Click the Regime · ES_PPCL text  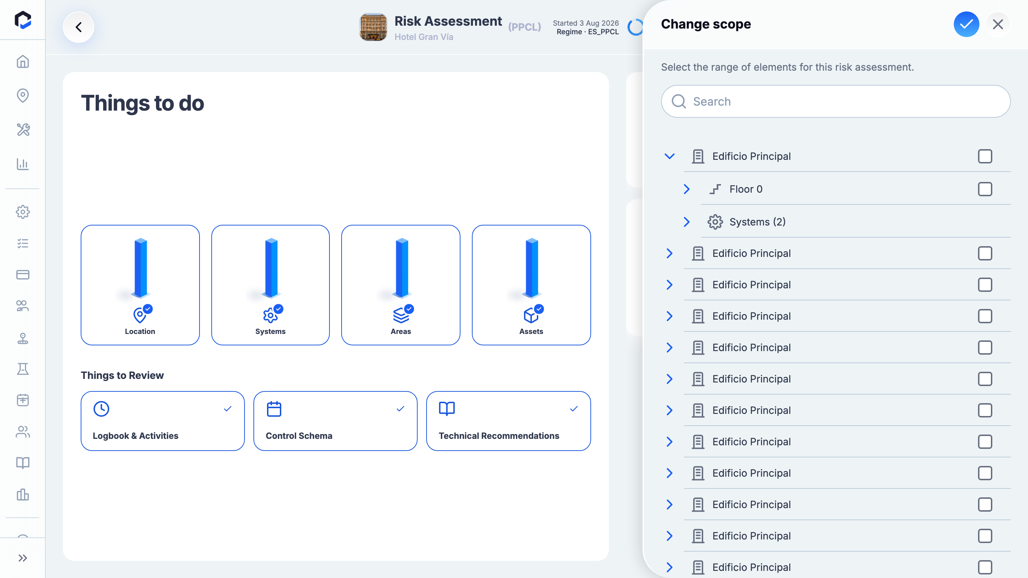pyautogui.click(x=588, y=32)
